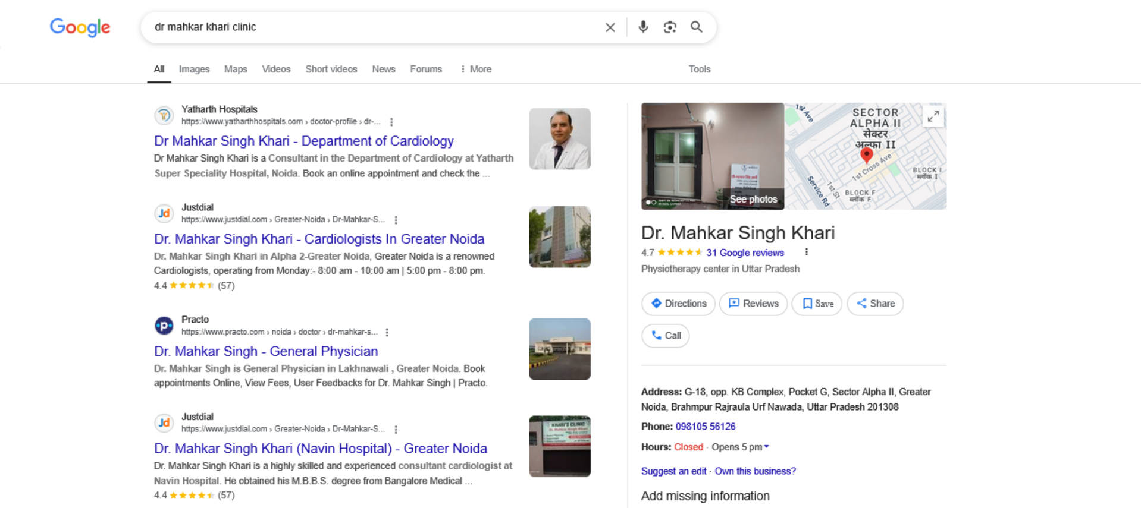Switch to the Forums tab

tap(426, 70)
